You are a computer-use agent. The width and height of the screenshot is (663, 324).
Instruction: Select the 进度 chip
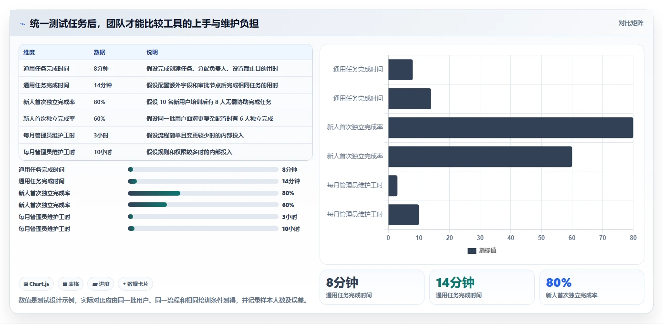[101, 284]
